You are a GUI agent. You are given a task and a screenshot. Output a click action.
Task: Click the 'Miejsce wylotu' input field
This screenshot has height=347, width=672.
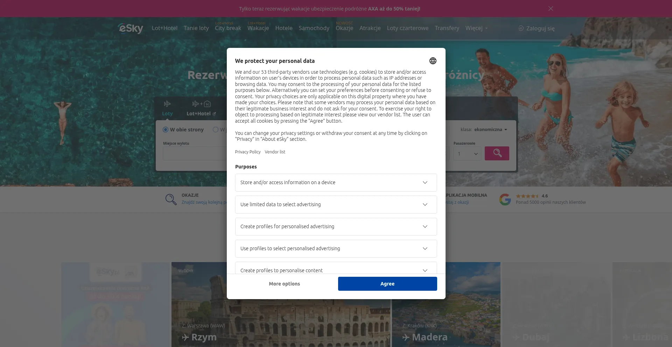tap(195, 154)
